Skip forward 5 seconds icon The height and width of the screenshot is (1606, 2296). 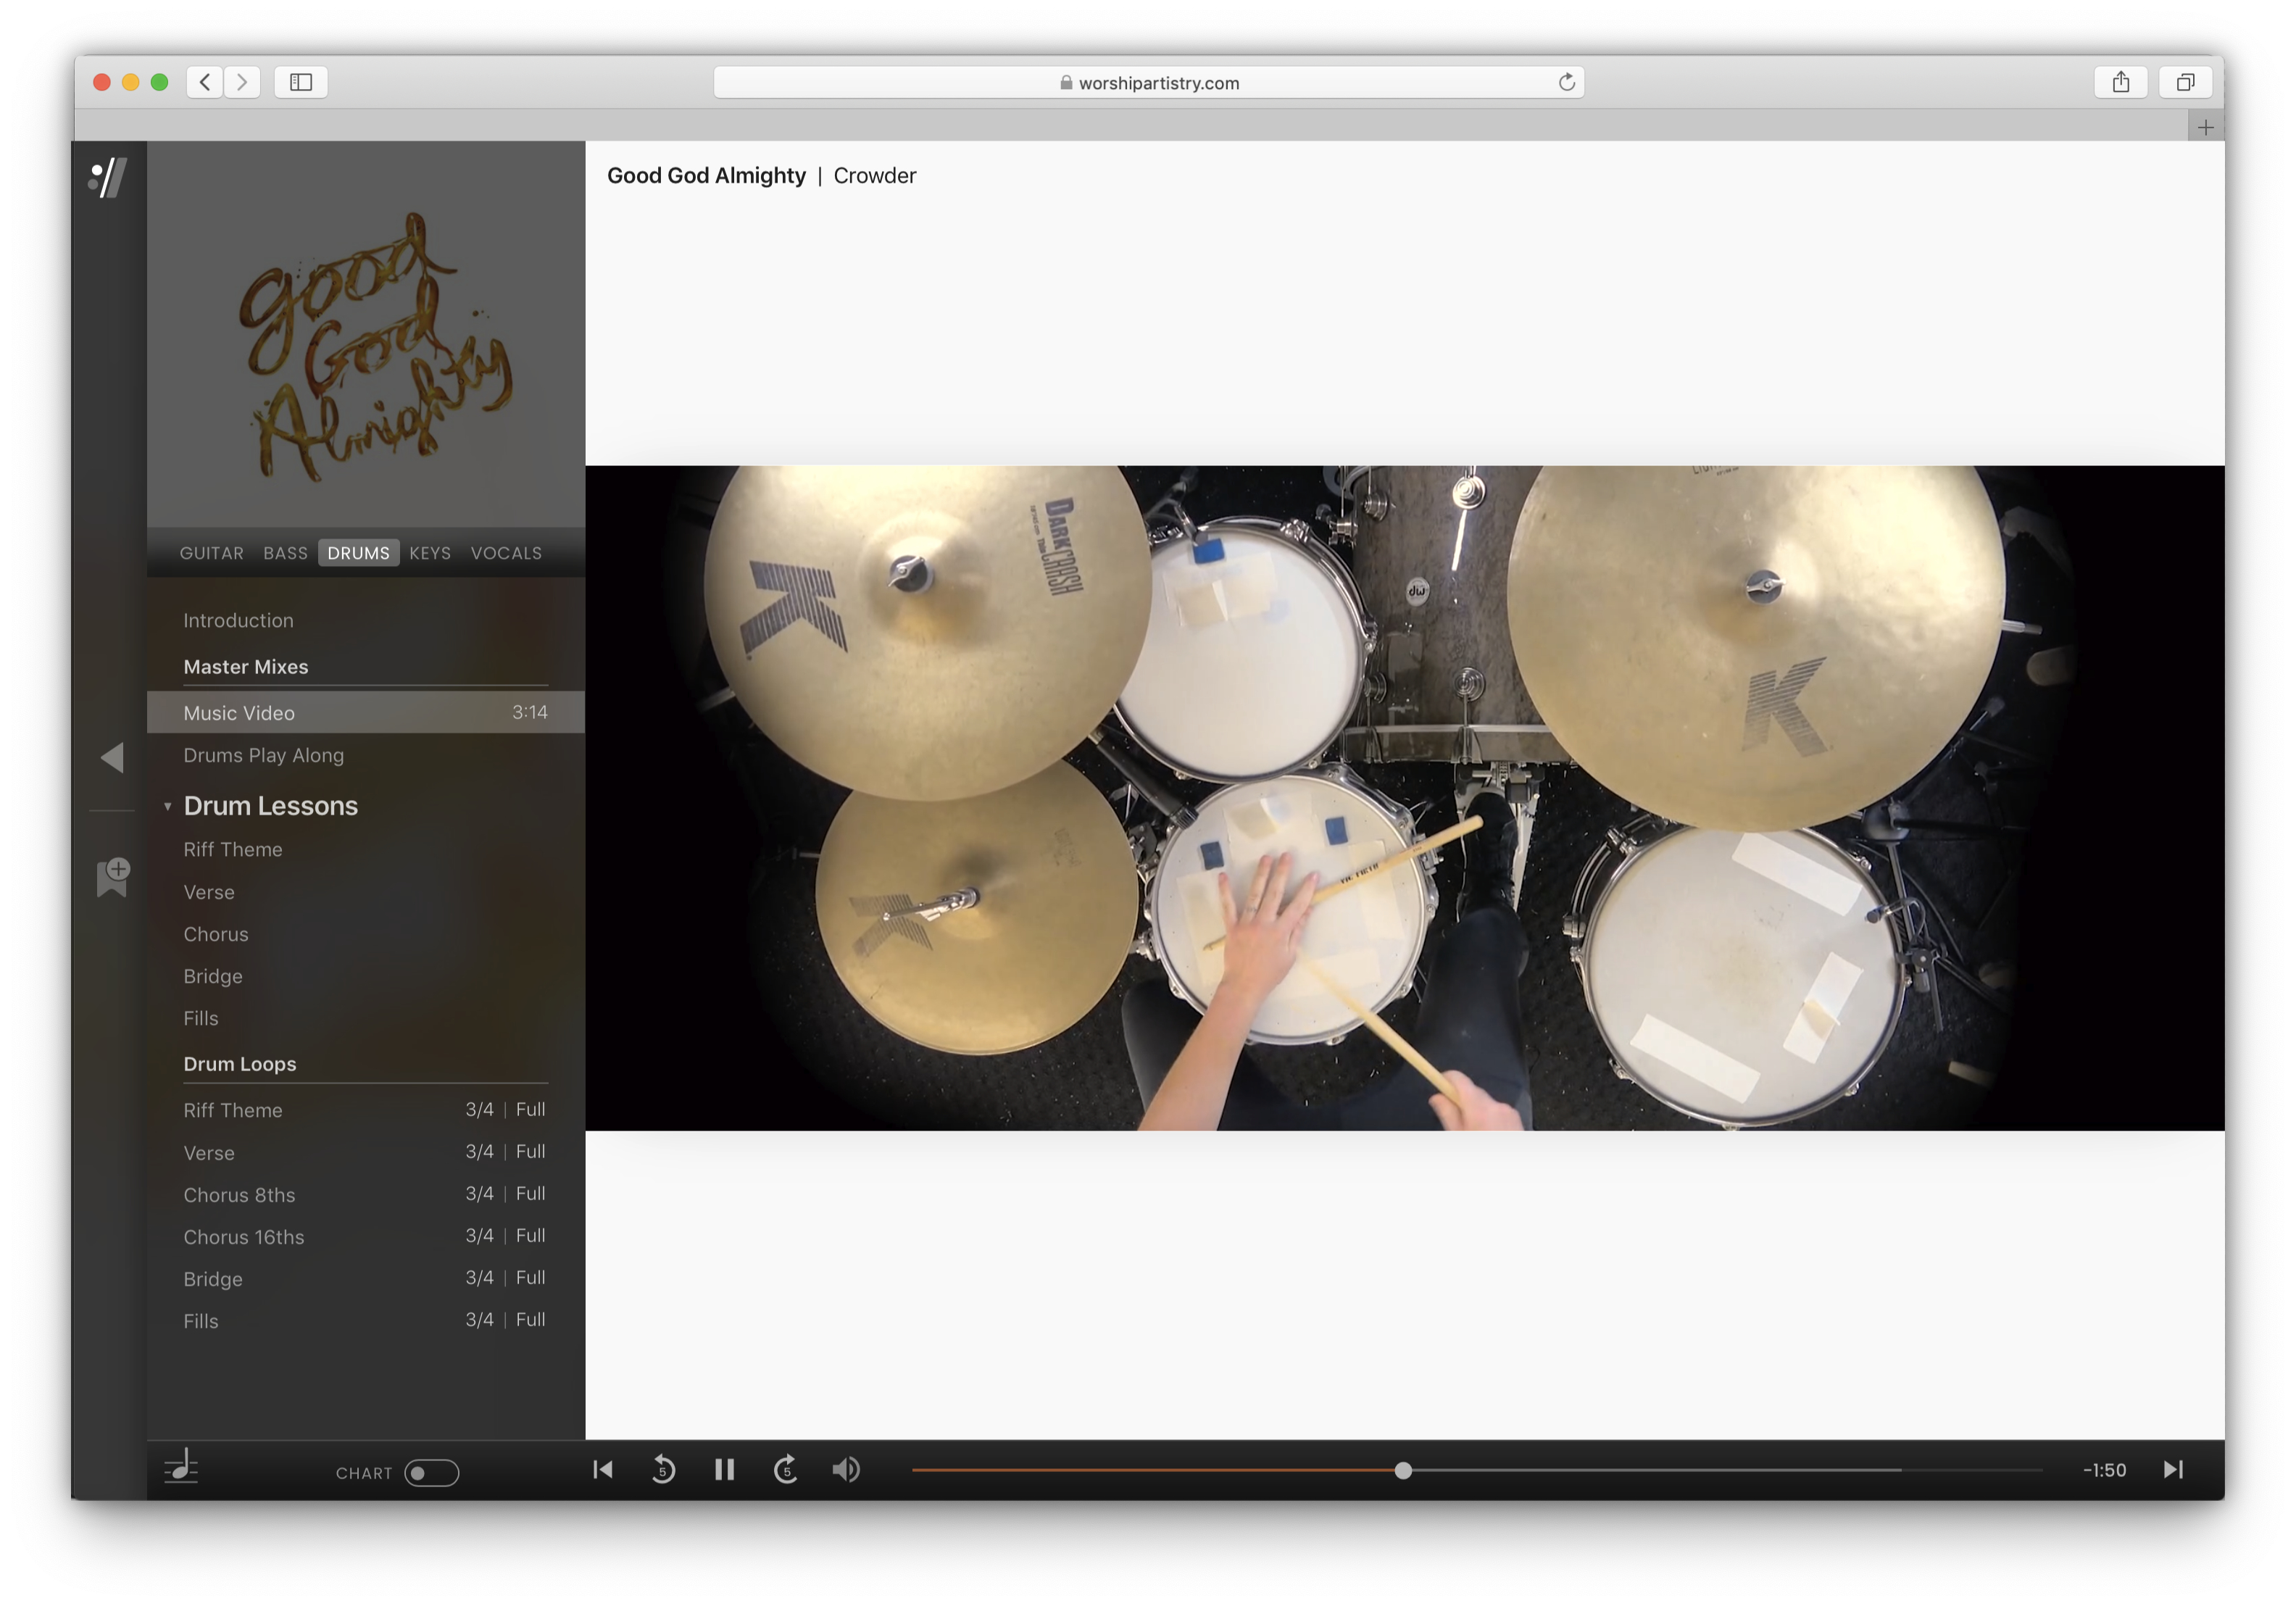786,1469
